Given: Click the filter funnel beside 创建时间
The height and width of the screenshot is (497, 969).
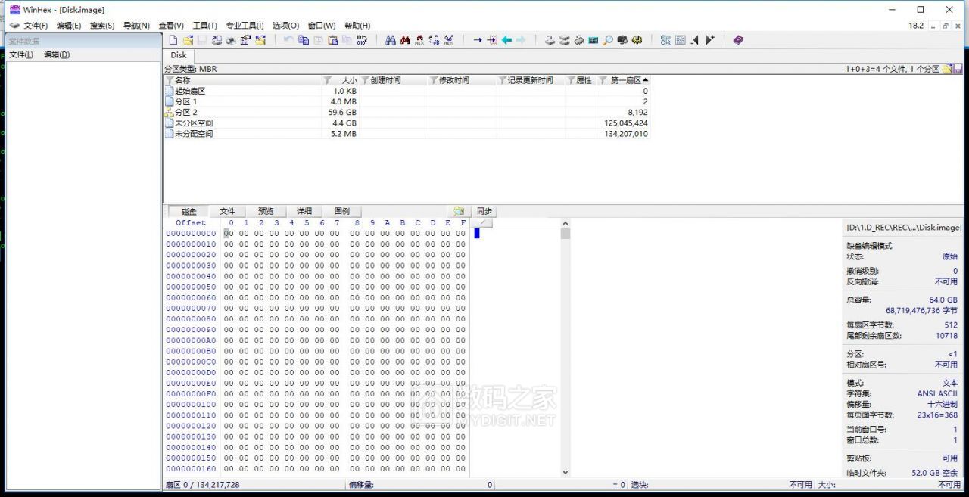Looking at the screenshot, I should [x=365, y=80].
